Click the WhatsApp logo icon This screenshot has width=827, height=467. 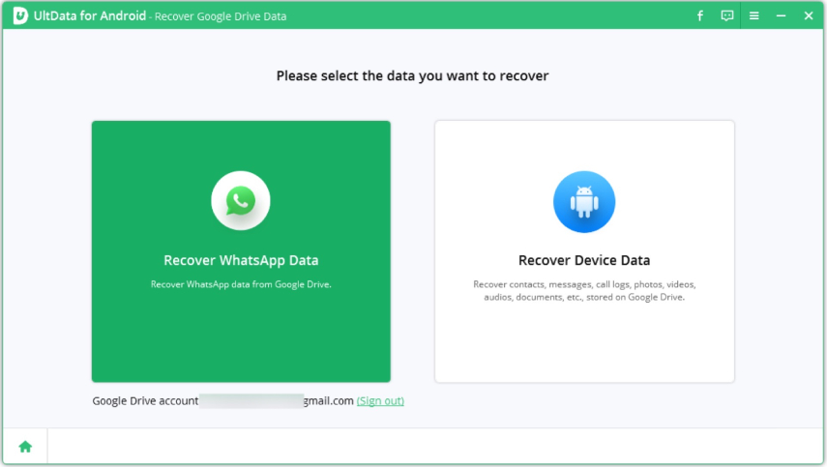coord(241,201)
